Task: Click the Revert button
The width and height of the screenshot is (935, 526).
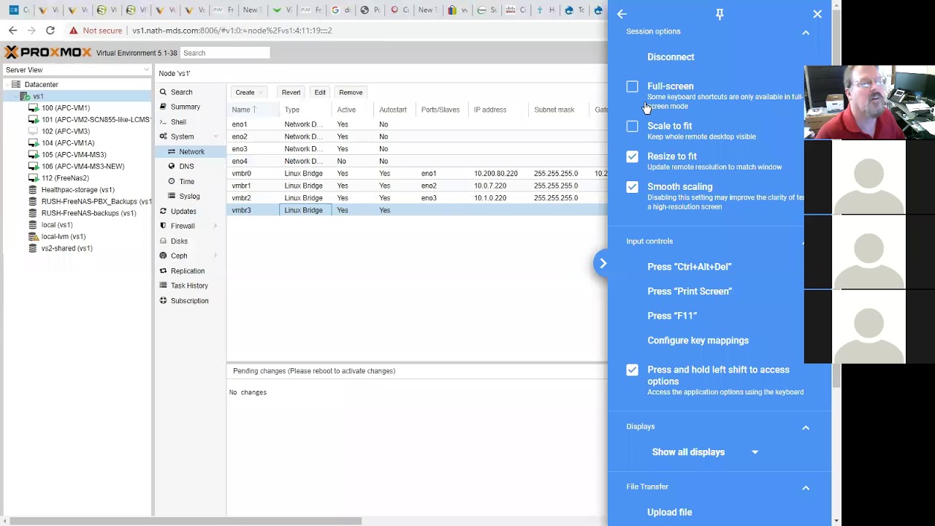Action: click(x=291, y=92)
